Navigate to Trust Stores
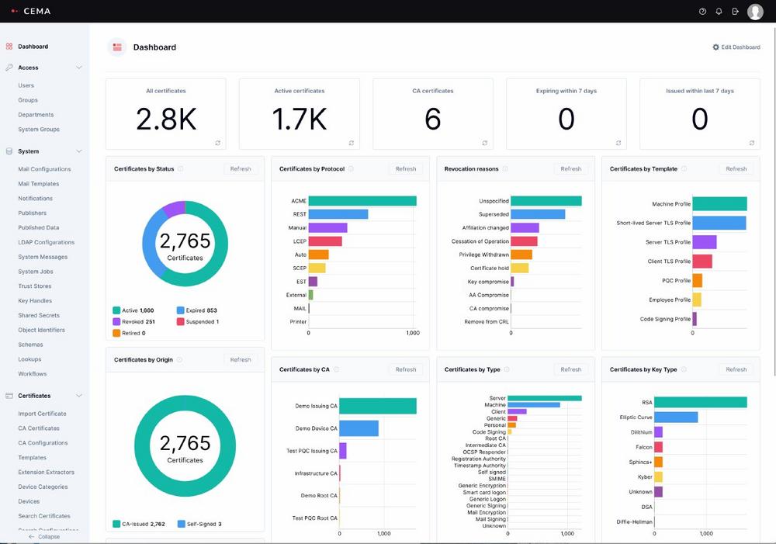The width and height of the screenshot is (776, 544). click(35, 286)
